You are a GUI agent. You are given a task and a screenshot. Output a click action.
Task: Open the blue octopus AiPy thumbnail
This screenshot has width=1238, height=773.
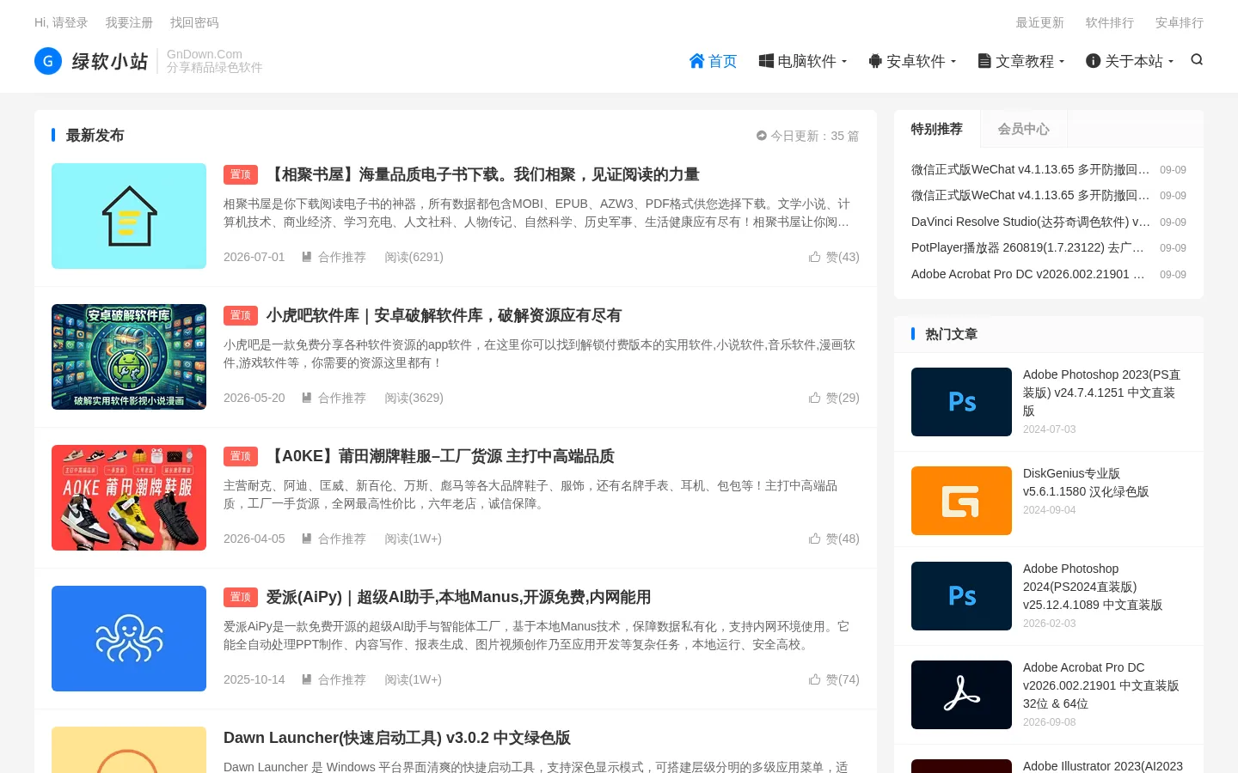click(x=129, y=638)
